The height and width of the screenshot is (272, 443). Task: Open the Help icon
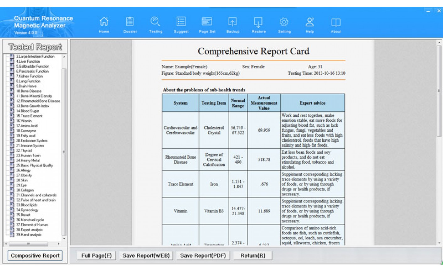click(x=310, y=22)
